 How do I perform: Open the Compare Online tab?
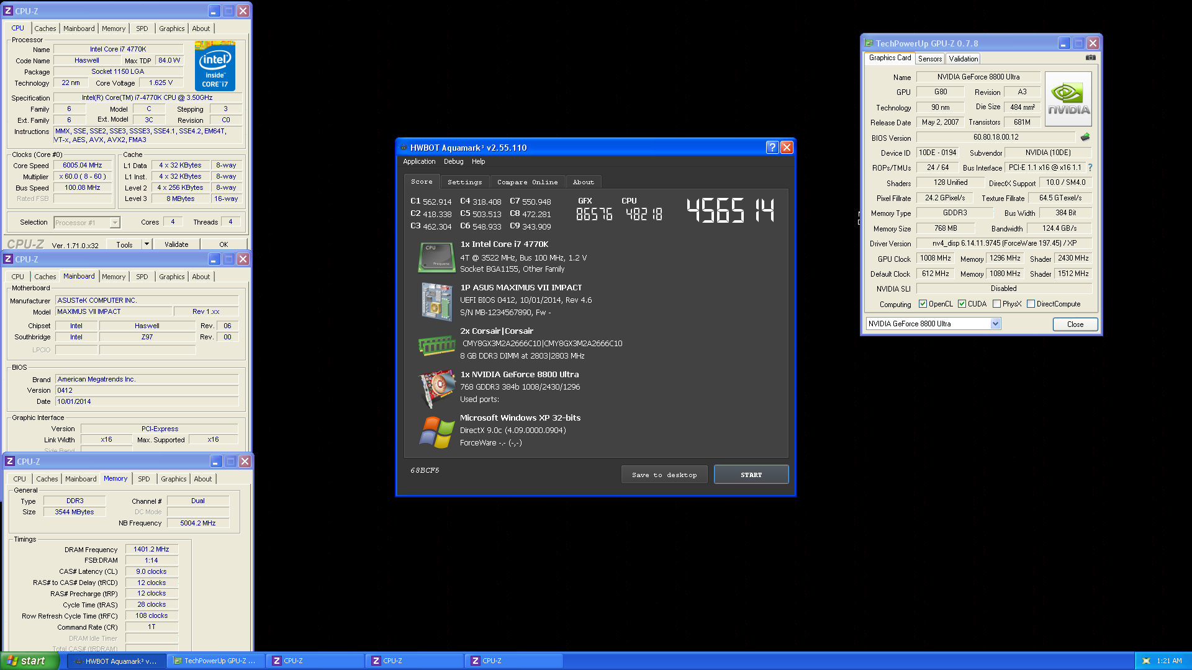[527, 182]
